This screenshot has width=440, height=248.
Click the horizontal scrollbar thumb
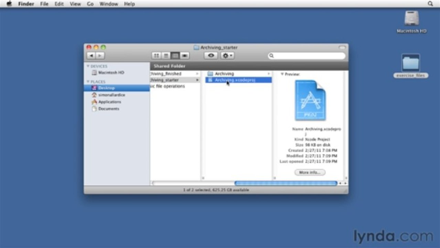tap(286, 183)
